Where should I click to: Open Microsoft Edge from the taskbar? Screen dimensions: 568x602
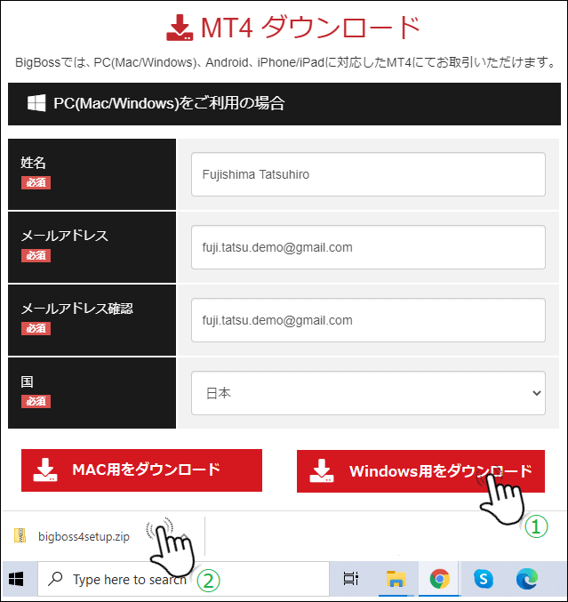pyautogui.click(x=527, y=579)
